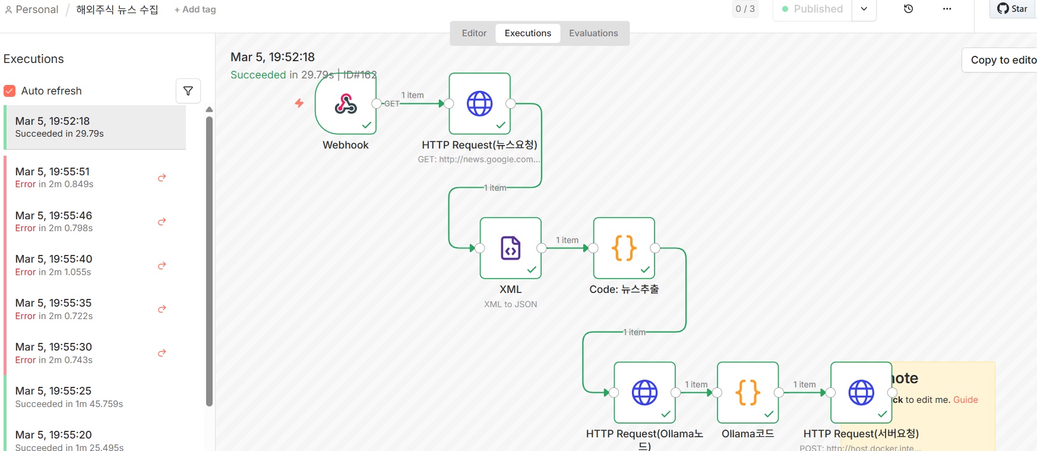
Task: Retry the 19:55:40 errored execution
Action: tap(162, 266)
